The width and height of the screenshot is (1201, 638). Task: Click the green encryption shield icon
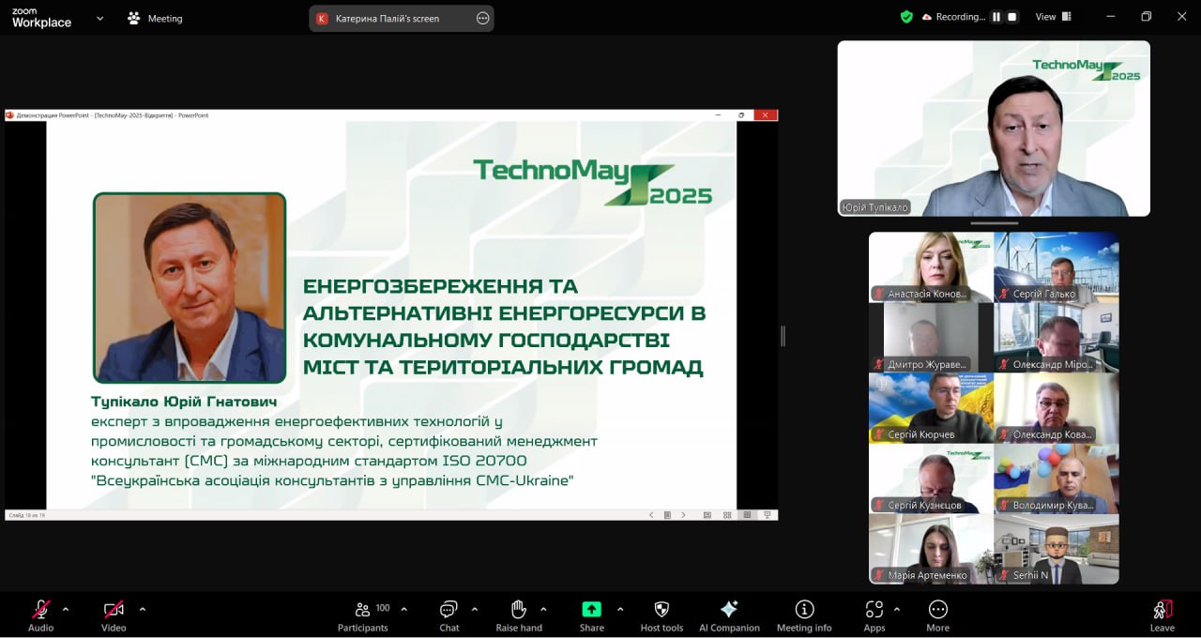(906, 17)
